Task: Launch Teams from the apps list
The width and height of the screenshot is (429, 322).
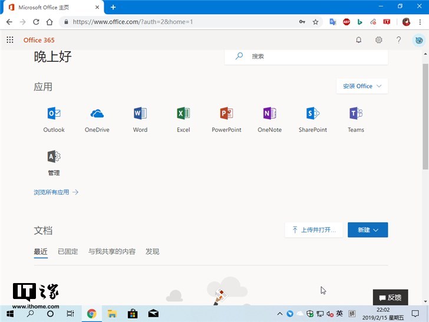Action: pyautogui.click(x=355, y=114)
